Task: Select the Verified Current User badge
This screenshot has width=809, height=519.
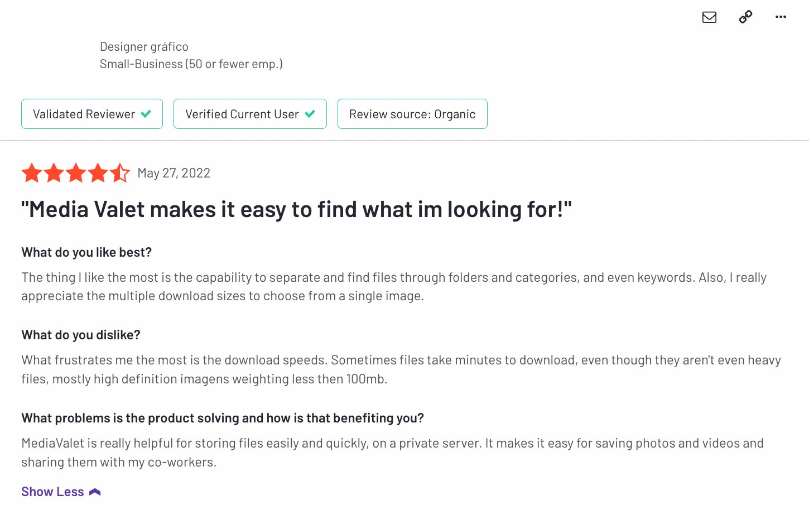Action: pyautogui.click(x=250, y=114)
